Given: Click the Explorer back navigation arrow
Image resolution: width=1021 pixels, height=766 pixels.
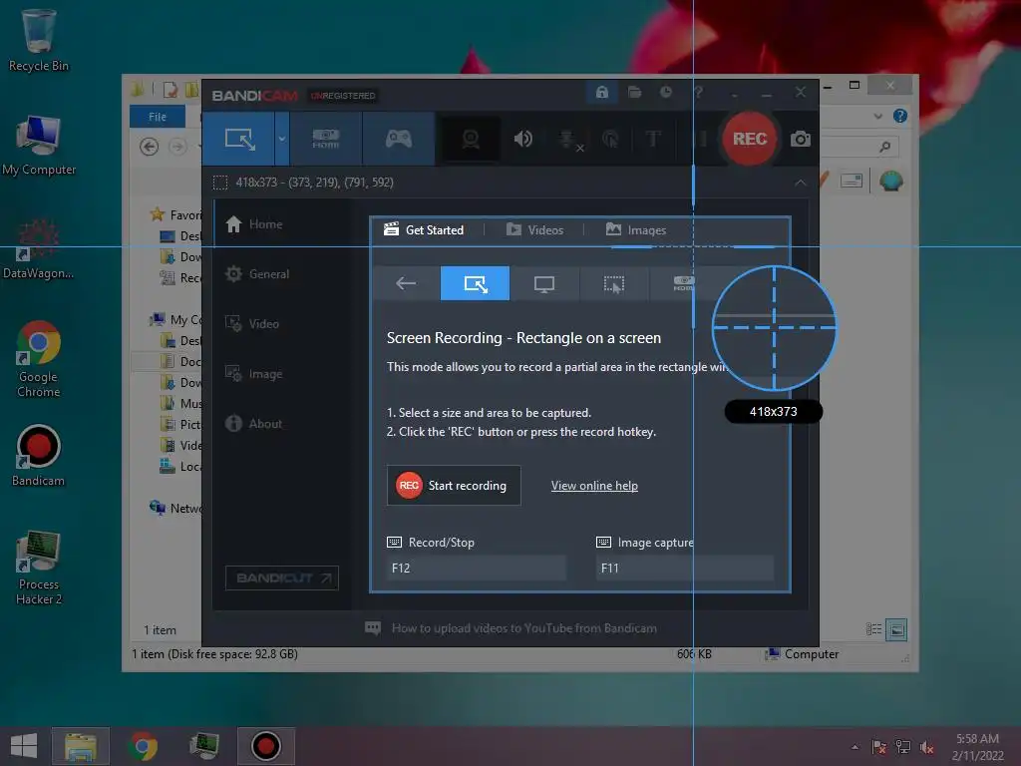Looking at the screenshot, I should coord(150,147).
